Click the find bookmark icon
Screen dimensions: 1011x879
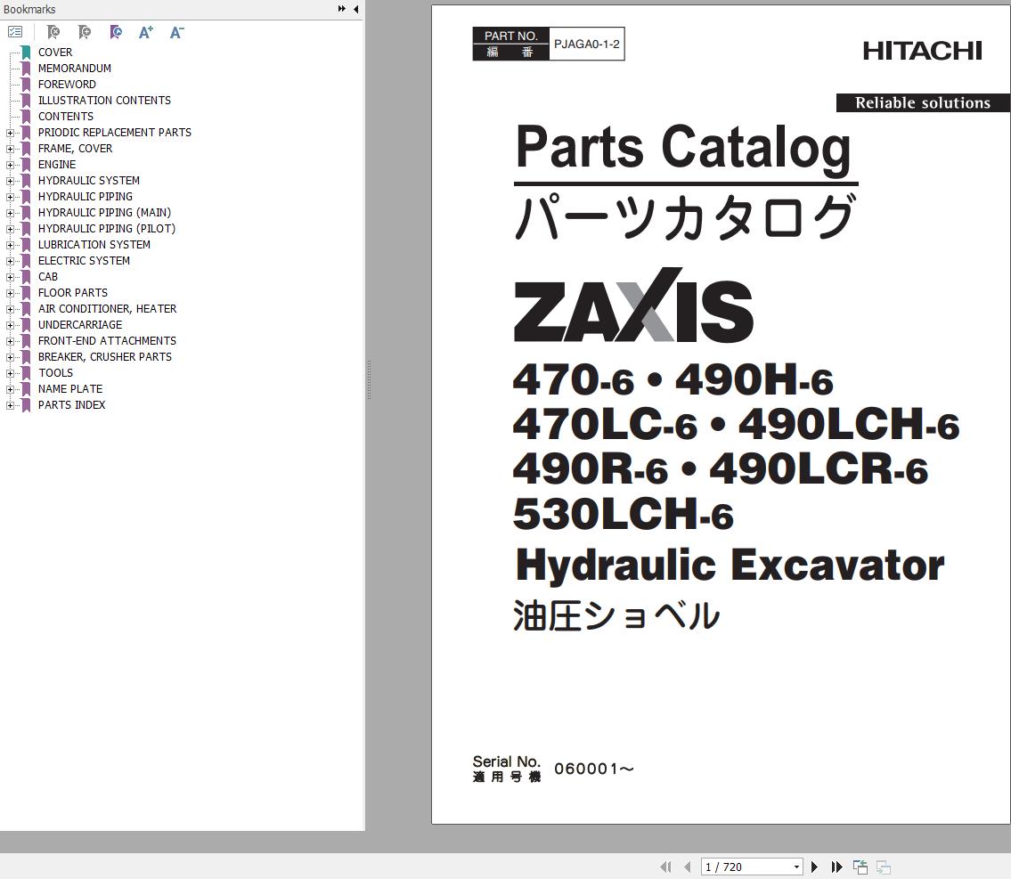coord(116,31)
